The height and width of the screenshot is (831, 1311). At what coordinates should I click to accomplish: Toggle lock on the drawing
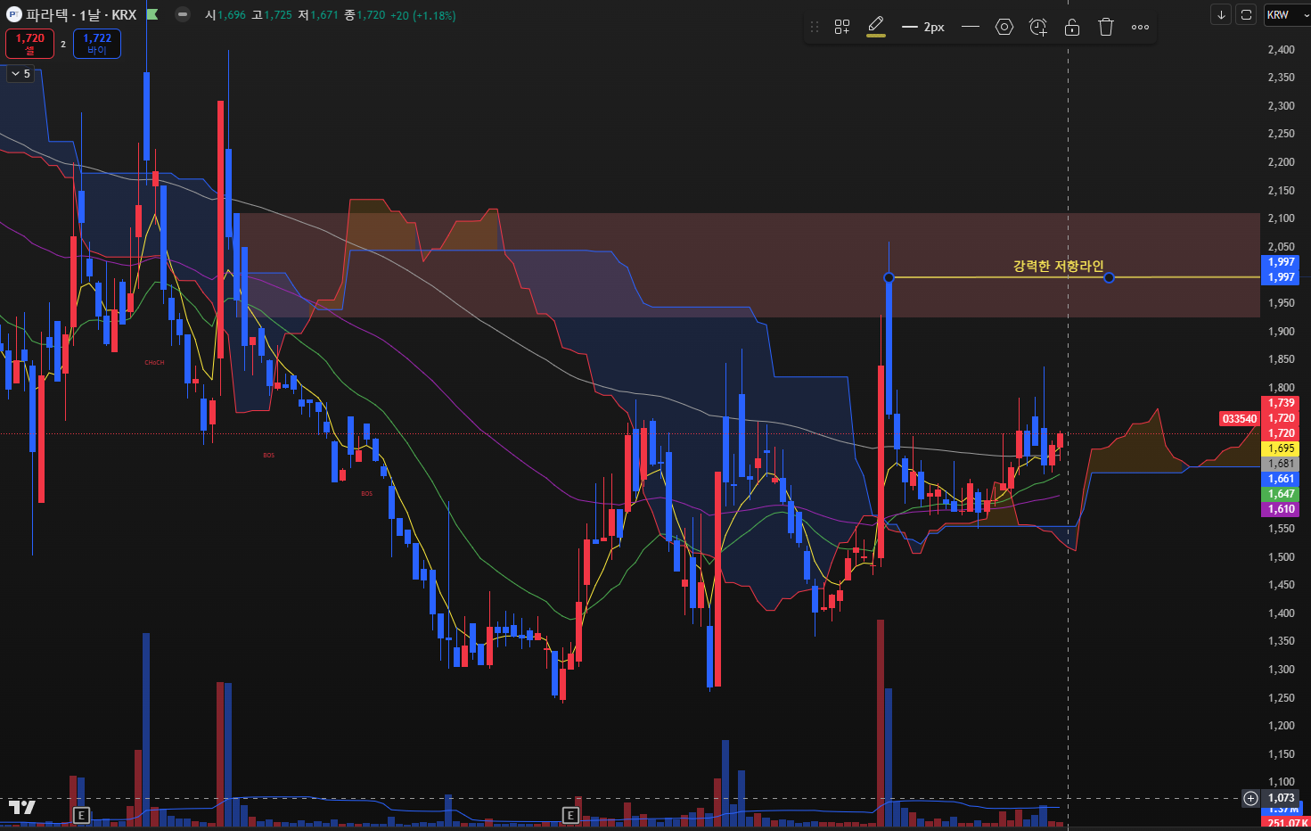tap(1072, 27)
